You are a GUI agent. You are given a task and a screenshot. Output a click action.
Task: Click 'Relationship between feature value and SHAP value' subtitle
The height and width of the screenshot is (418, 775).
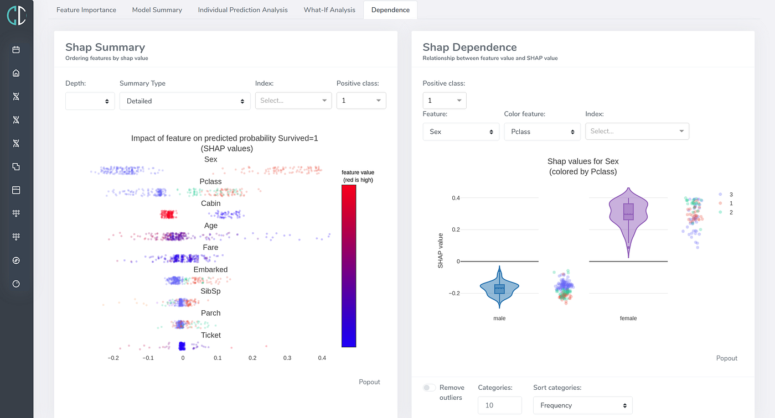coord(490,58)
